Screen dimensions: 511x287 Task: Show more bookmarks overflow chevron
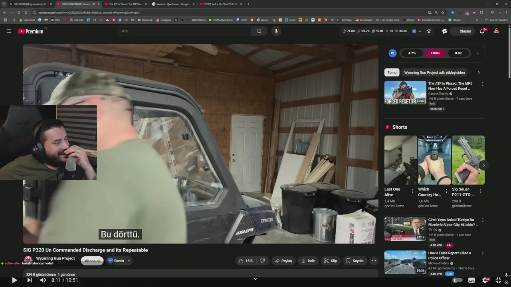pos(477,20)
